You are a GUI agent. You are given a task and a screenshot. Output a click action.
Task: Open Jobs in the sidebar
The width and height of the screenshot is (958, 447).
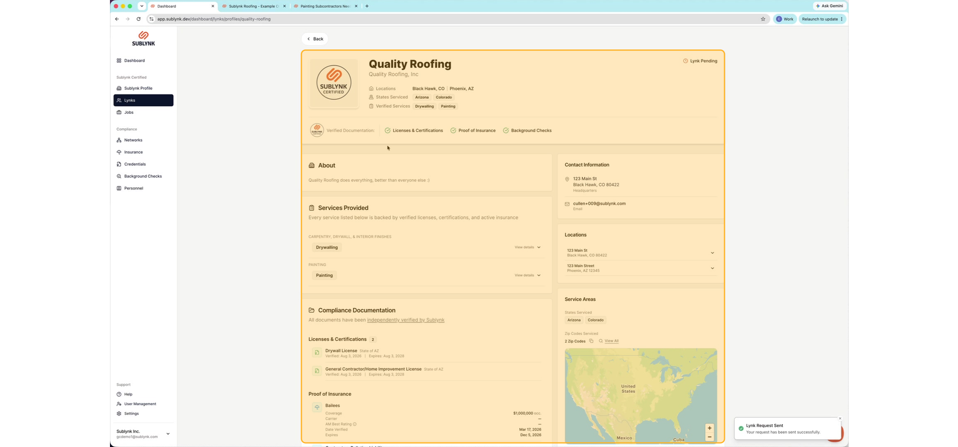143,112
